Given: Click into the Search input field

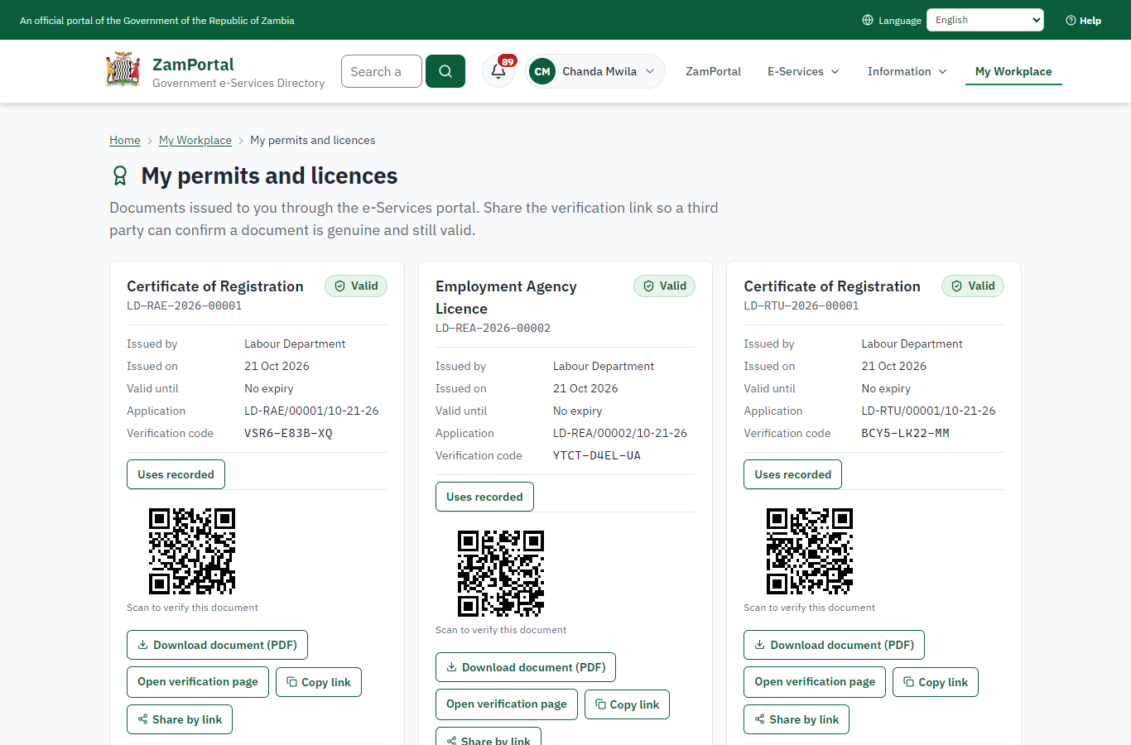Looking at the screenshot, I should pos(382,71).
